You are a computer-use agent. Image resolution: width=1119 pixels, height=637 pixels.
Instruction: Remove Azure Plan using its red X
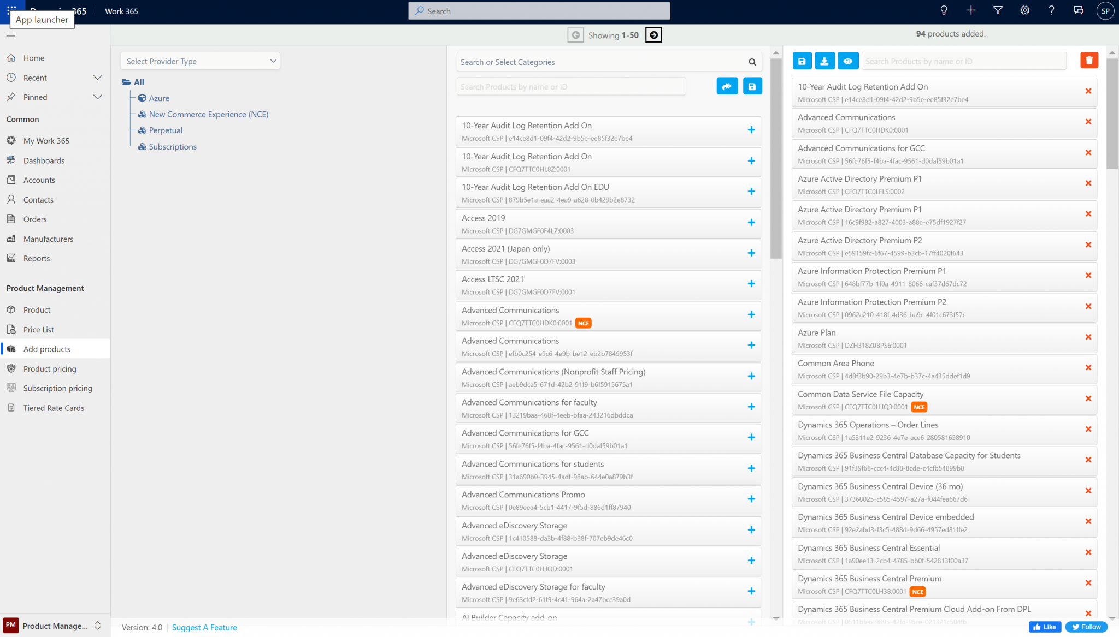(x=1088, y=337)
